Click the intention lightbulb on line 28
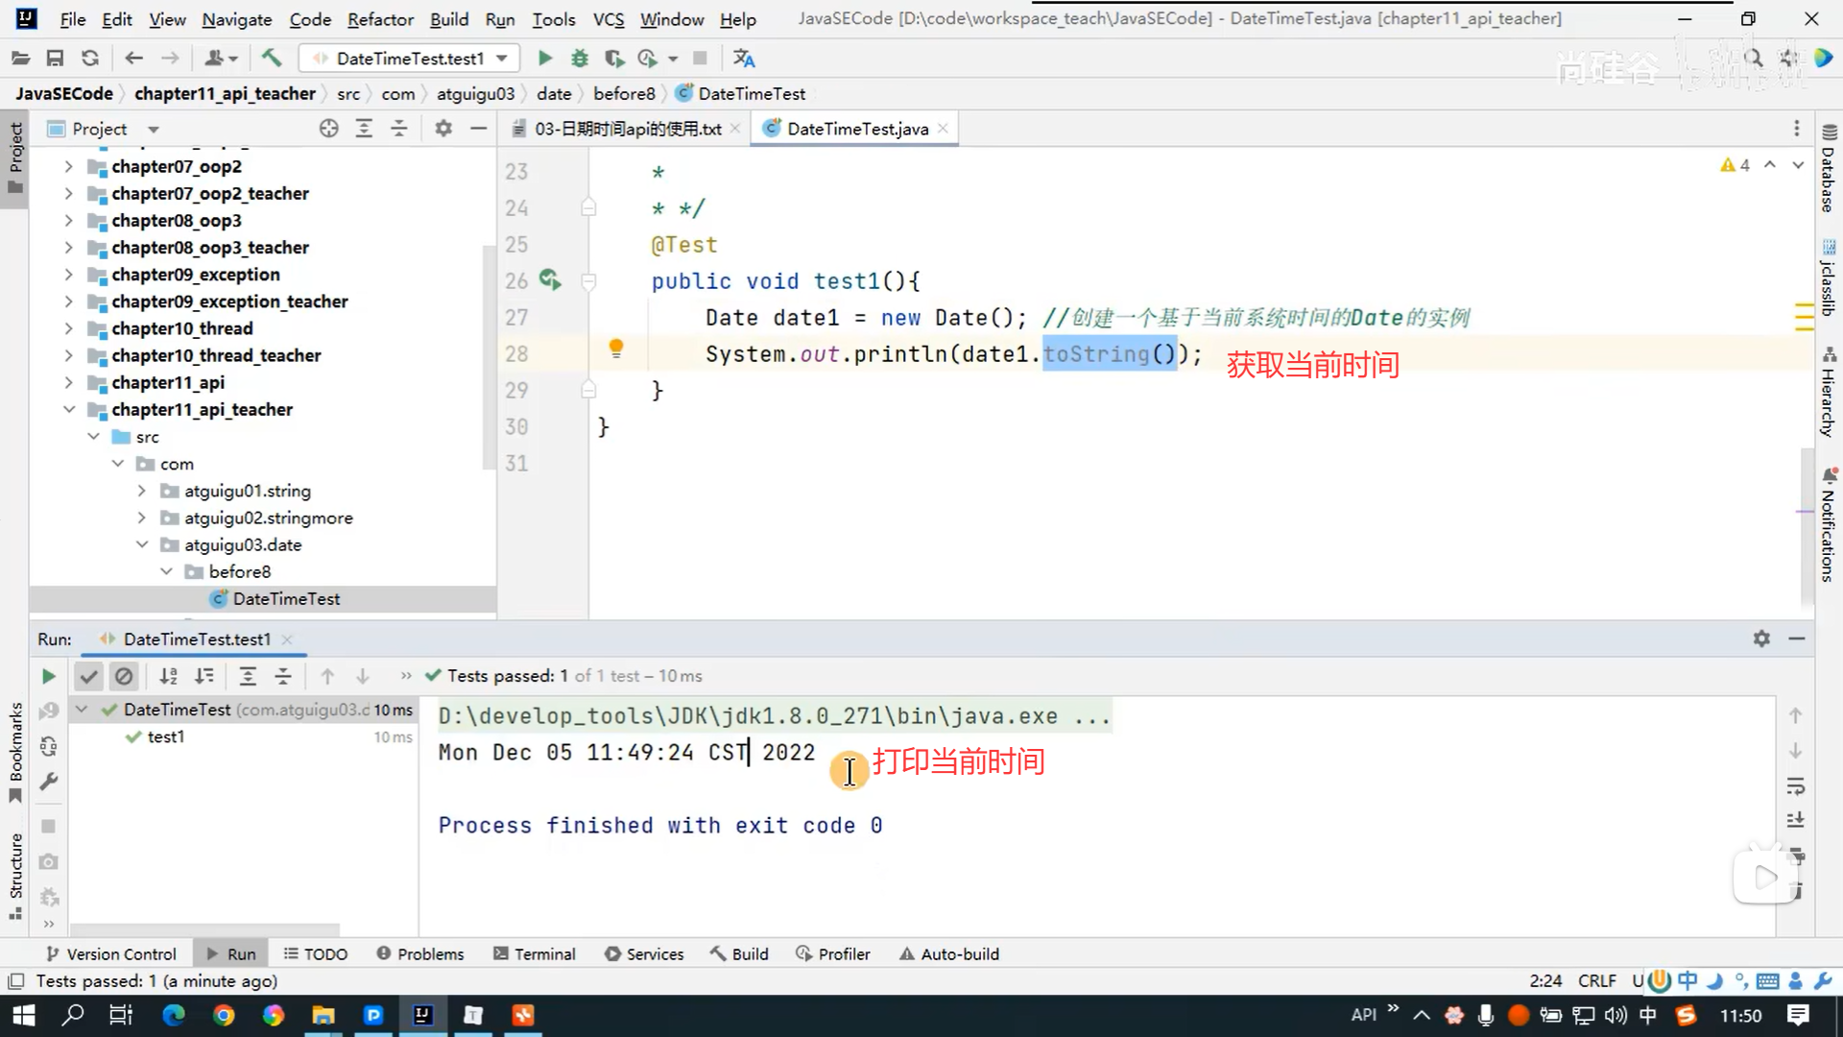Screen dimensions: 1843x1037 click(x=616, y=349)
